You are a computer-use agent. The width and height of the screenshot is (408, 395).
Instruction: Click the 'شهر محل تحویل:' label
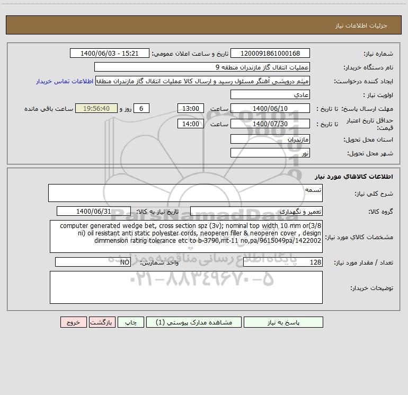click(370, 153)
